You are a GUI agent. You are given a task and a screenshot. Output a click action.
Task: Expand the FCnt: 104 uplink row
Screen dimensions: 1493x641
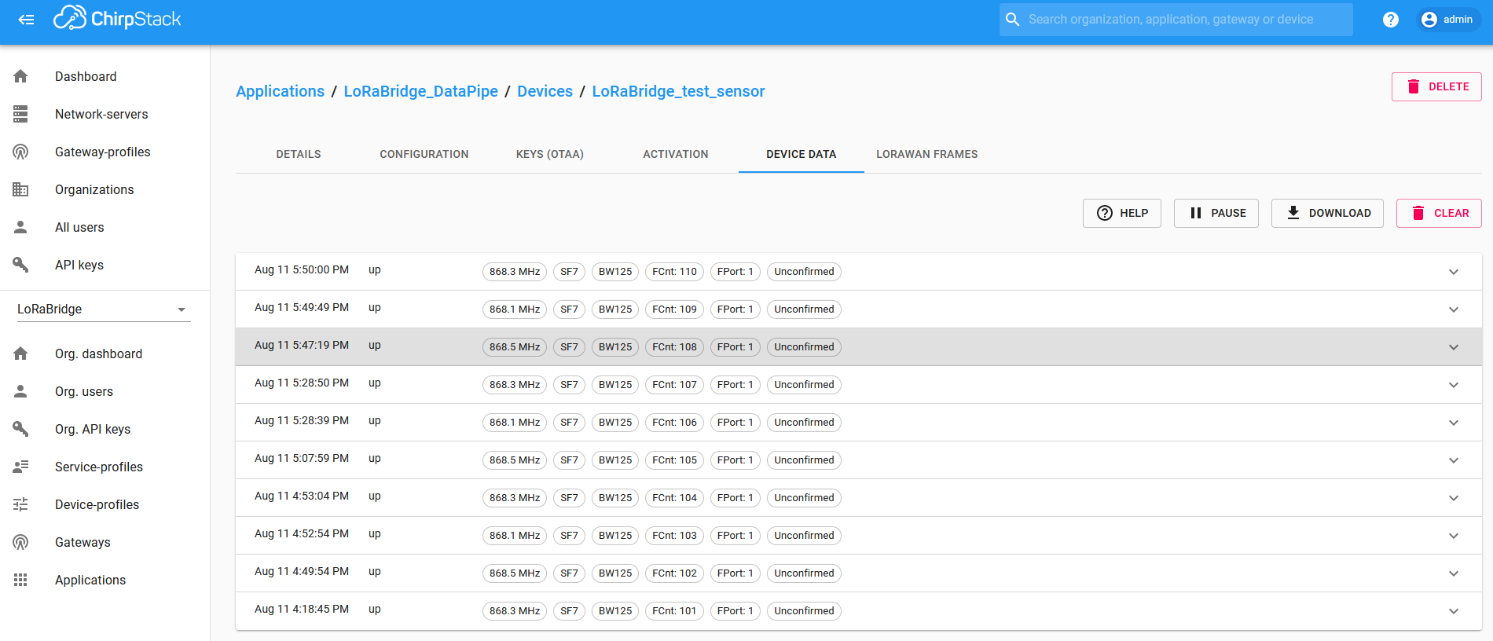click(1454, 498)
